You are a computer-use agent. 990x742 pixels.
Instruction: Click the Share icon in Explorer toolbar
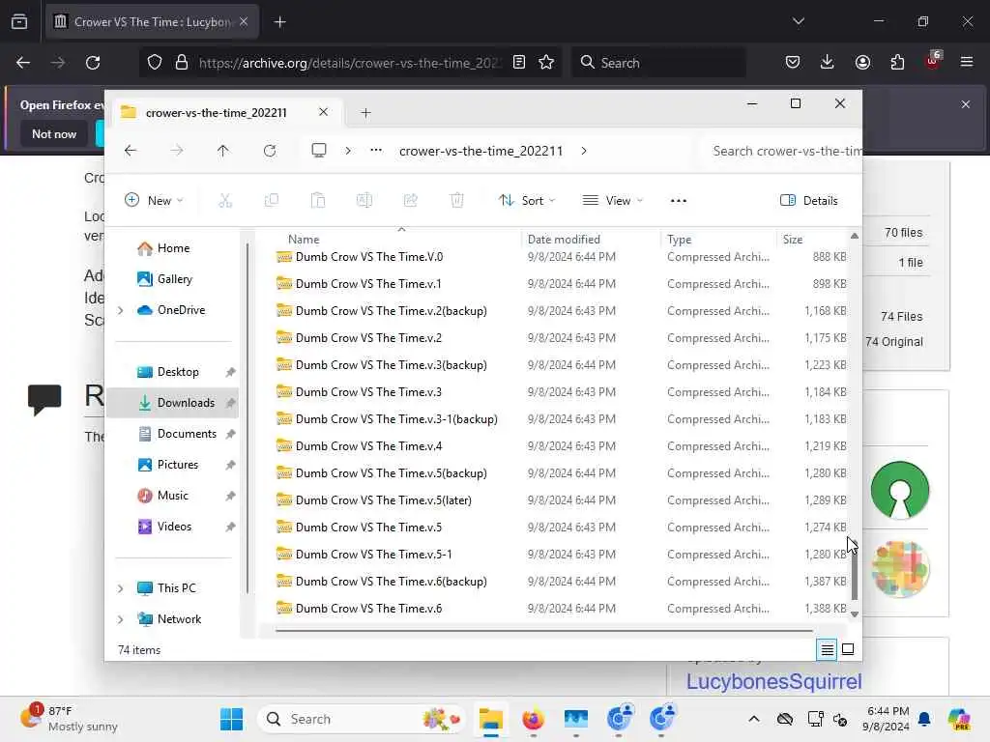pos(410,201)
